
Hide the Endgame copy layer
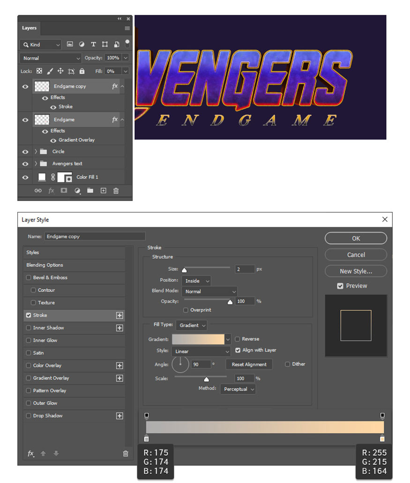[25, 86]
